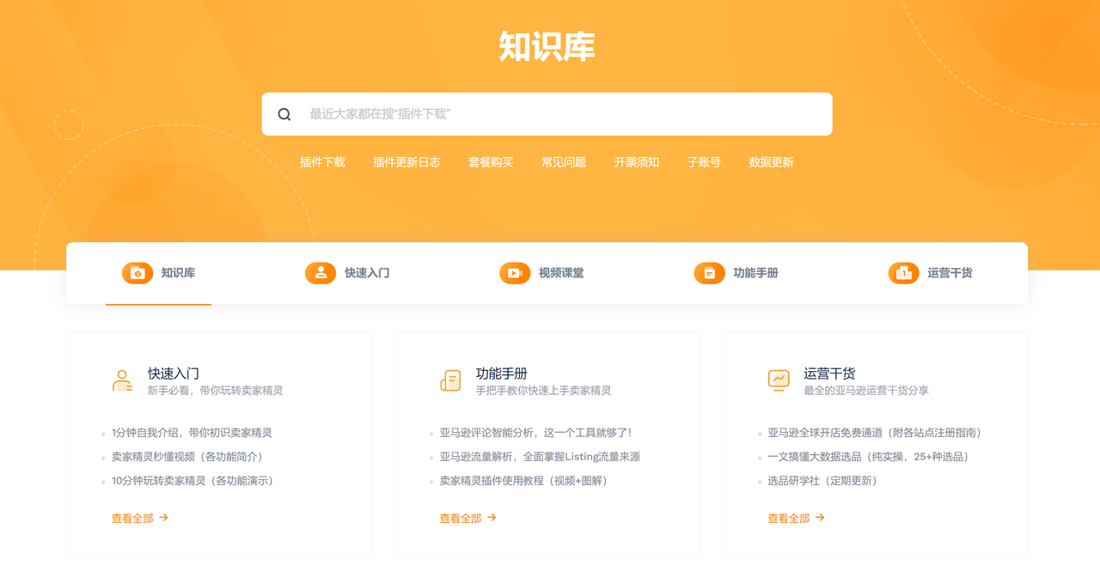Image resolution: width=1100 pixels, height=565 pixels.
Task: Click the 开票须知 quick link
Action: tap(637, 162)
